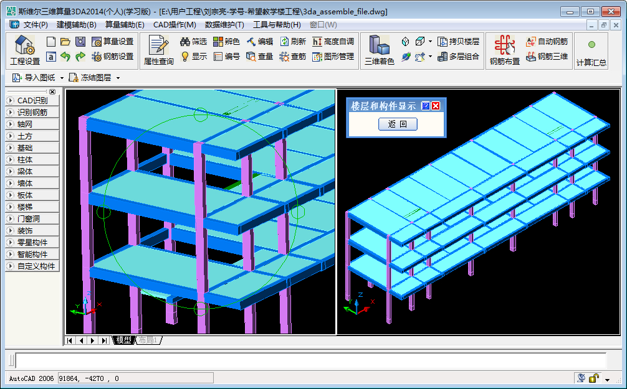Open the 钢筋布置 rebar layout tool

pos(505,50)
